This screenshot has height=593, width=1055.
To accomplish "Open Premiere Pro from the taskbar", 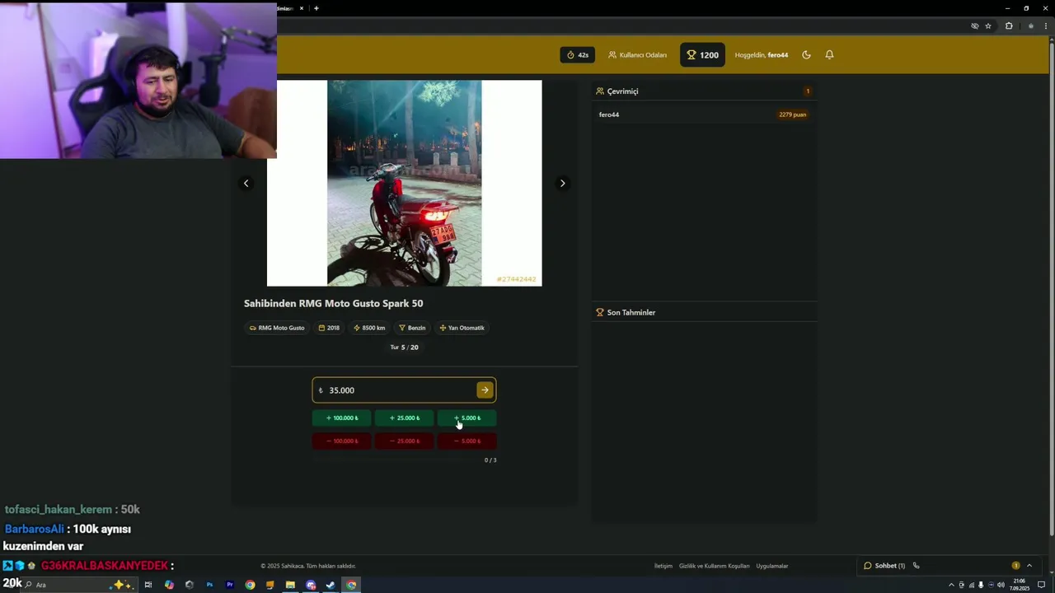I will point(229,585).
